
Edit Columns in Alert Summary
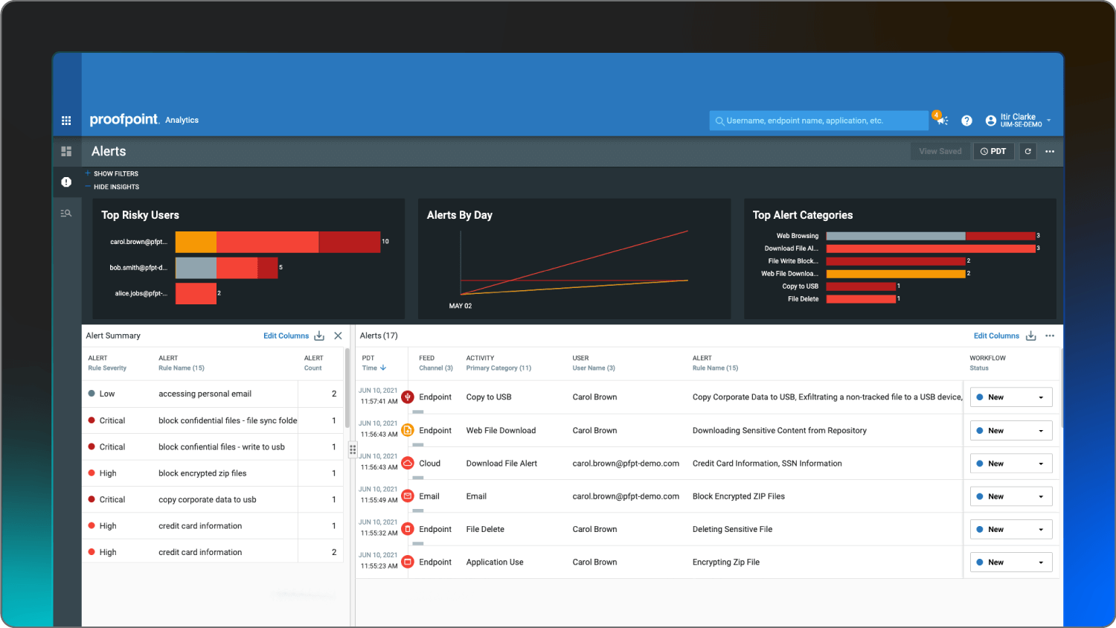(286, 336)
